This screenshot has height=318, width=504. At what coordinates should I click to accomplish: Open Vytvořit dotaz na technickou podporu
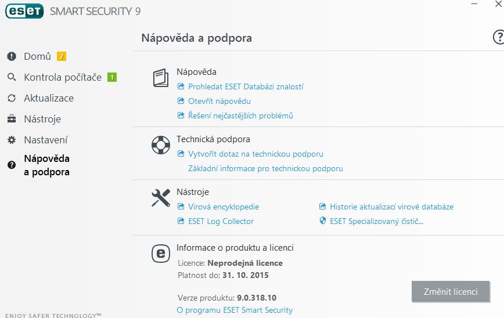click(255, 154)
